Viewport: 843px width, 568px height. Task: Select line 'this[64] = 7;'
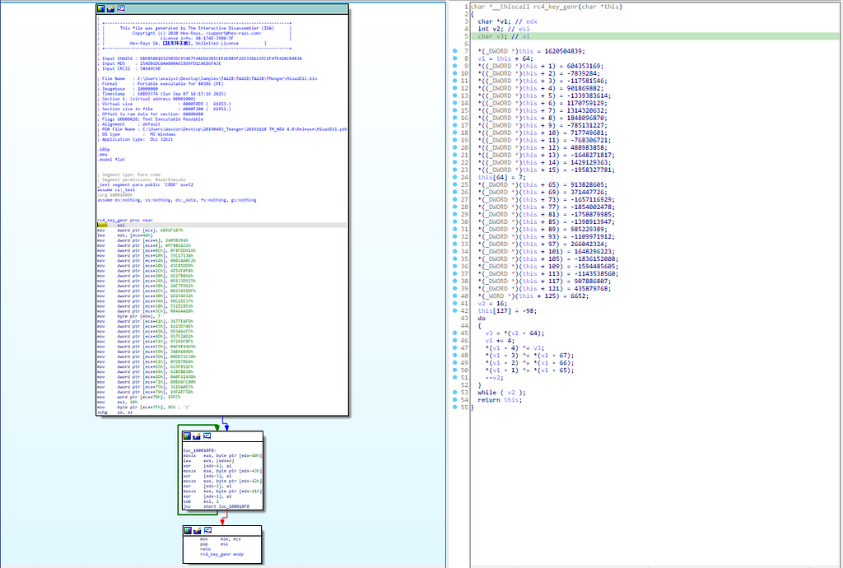[x=501, y=177]
